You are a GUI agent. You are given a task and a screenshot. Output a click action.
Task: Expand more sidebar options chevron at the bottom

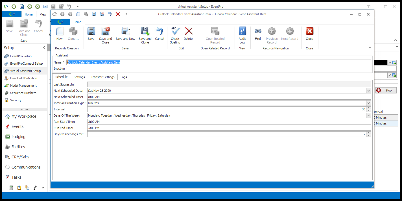[43, 187]
